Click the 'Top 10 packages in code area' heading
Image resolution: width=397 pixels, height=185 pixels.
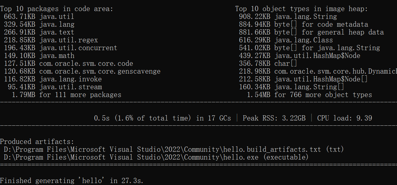click(x=57, y=9)
